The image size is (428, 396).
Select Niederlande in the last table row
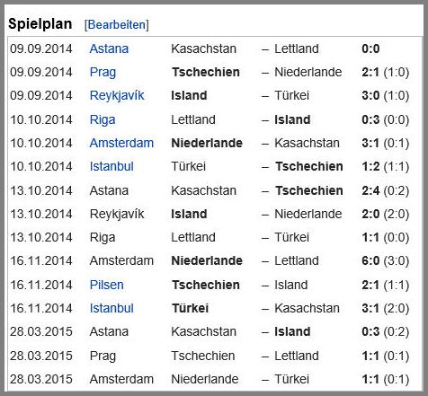pyautogui.click(x=205, y=379)
